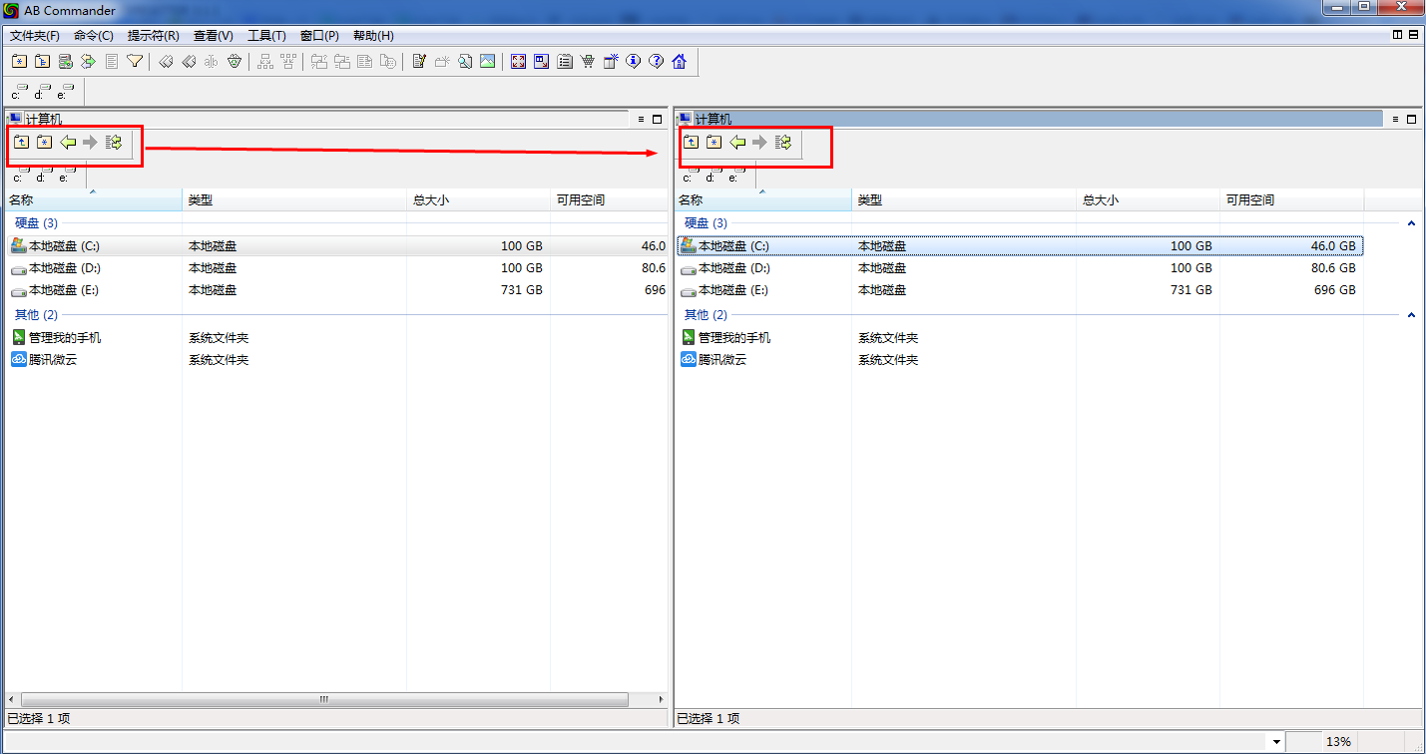Click the filter funnel icon in main toolbar

[135, 61]
